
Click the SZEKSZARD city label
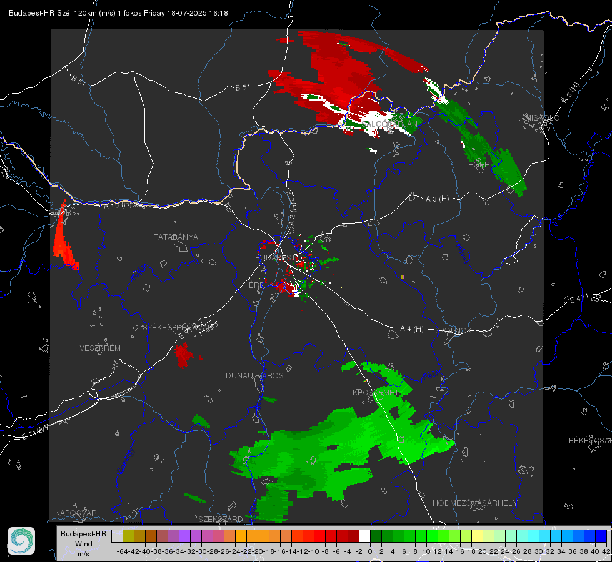coord(221,519)
